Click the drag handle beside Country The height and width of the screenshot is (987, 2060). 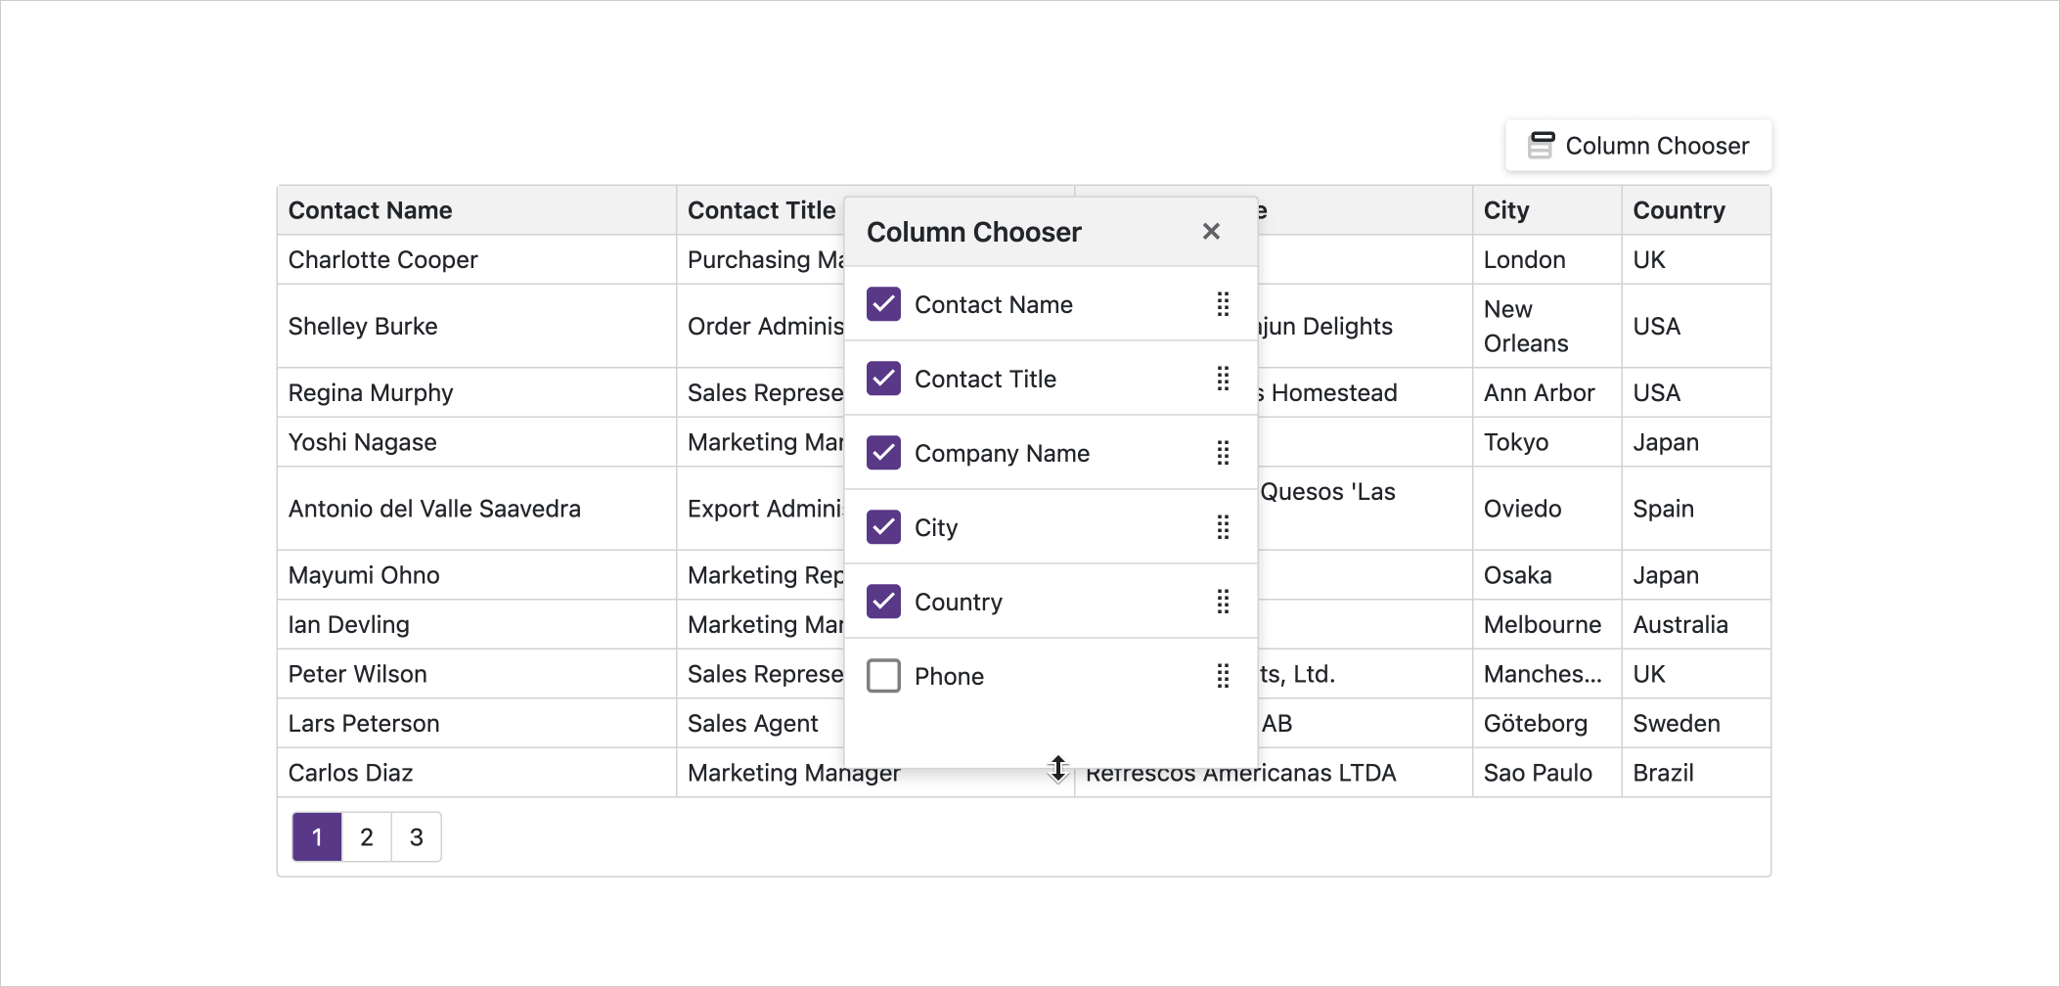1223,602
